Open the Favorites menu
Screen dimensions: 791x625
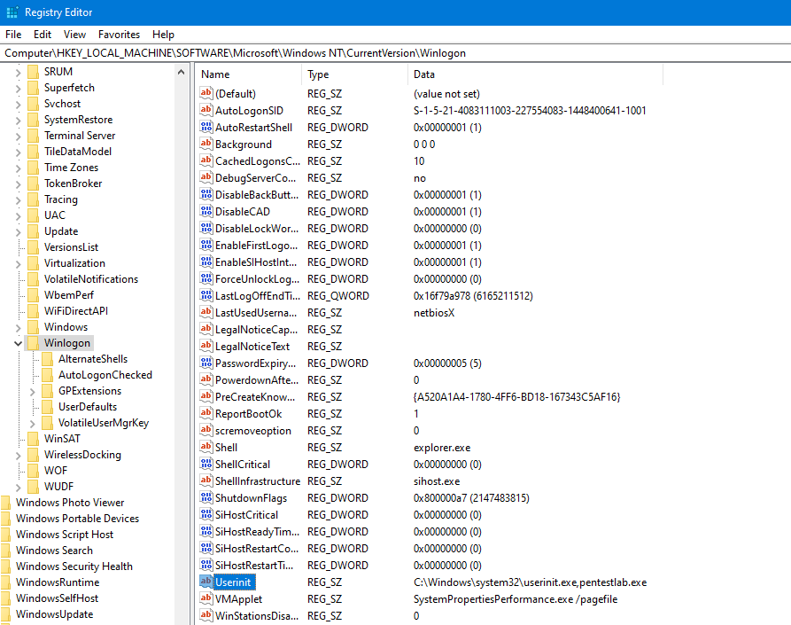pyautogui.click(x=119, y=35)
